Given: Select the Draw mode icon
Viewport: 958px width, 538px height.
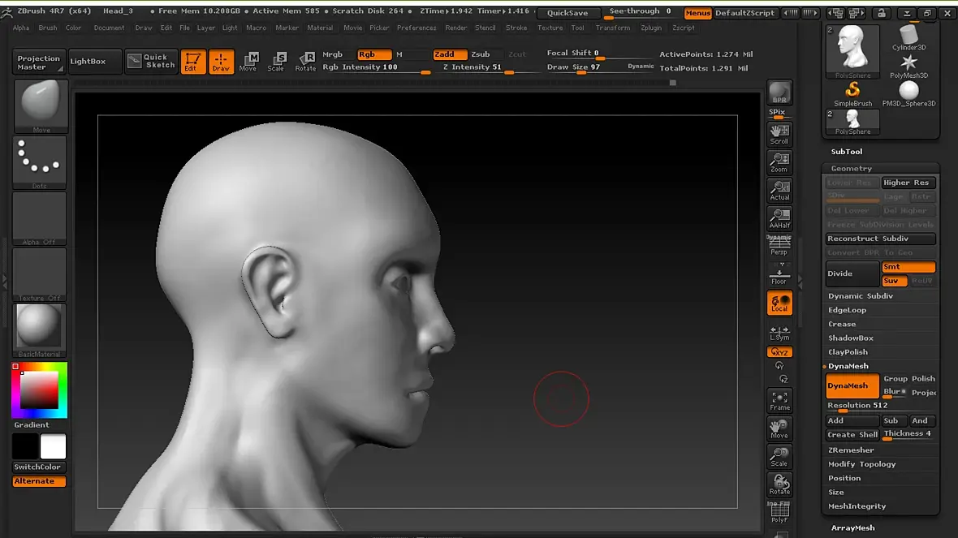Looking at the screenshot, I should click(221, 62).
